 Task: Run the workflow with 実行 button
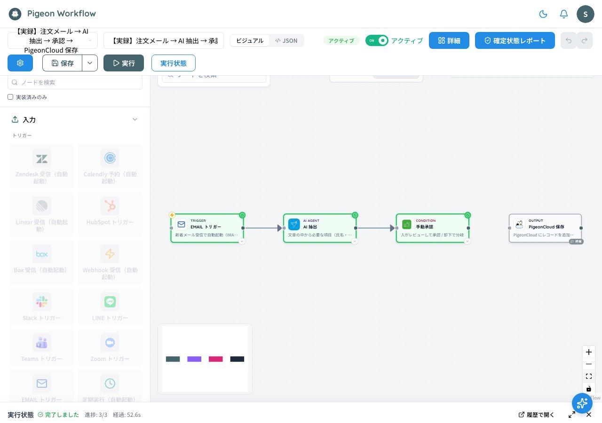pyautogui.click(x=124, y=63)
